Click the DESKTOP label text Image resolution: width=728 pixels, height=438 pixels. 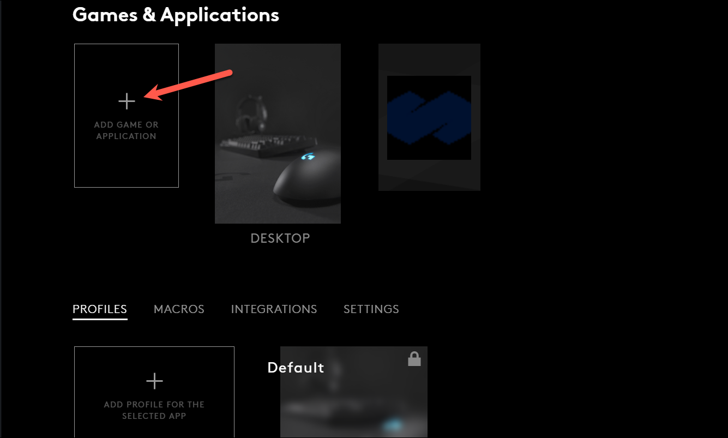(x=280, y=238)
